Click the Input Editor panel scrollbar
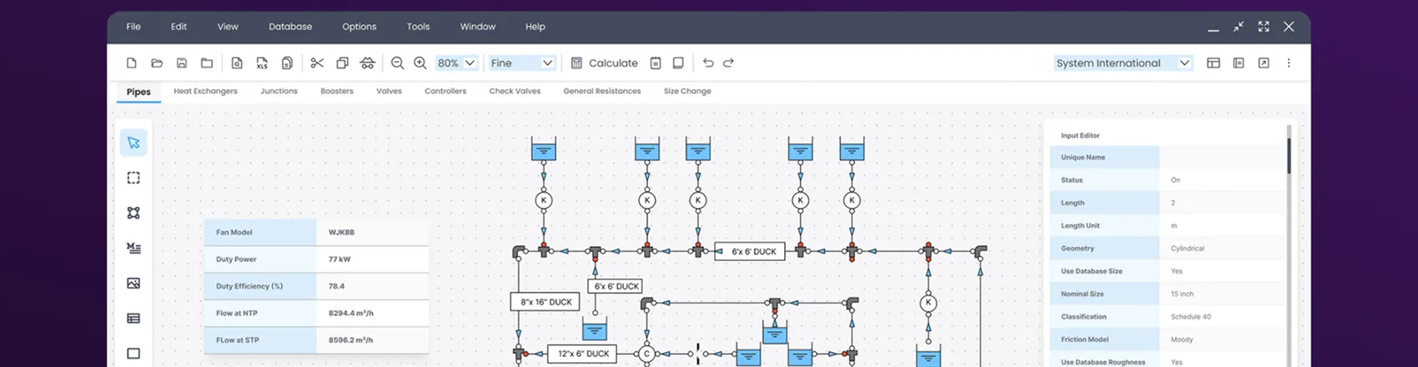 pos(1289,155)
